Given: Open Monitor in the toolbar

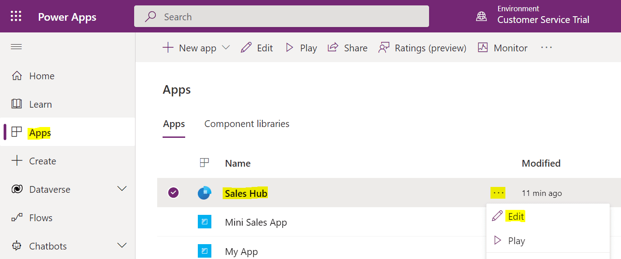Looking at the screenshot, I should (502, 48).
